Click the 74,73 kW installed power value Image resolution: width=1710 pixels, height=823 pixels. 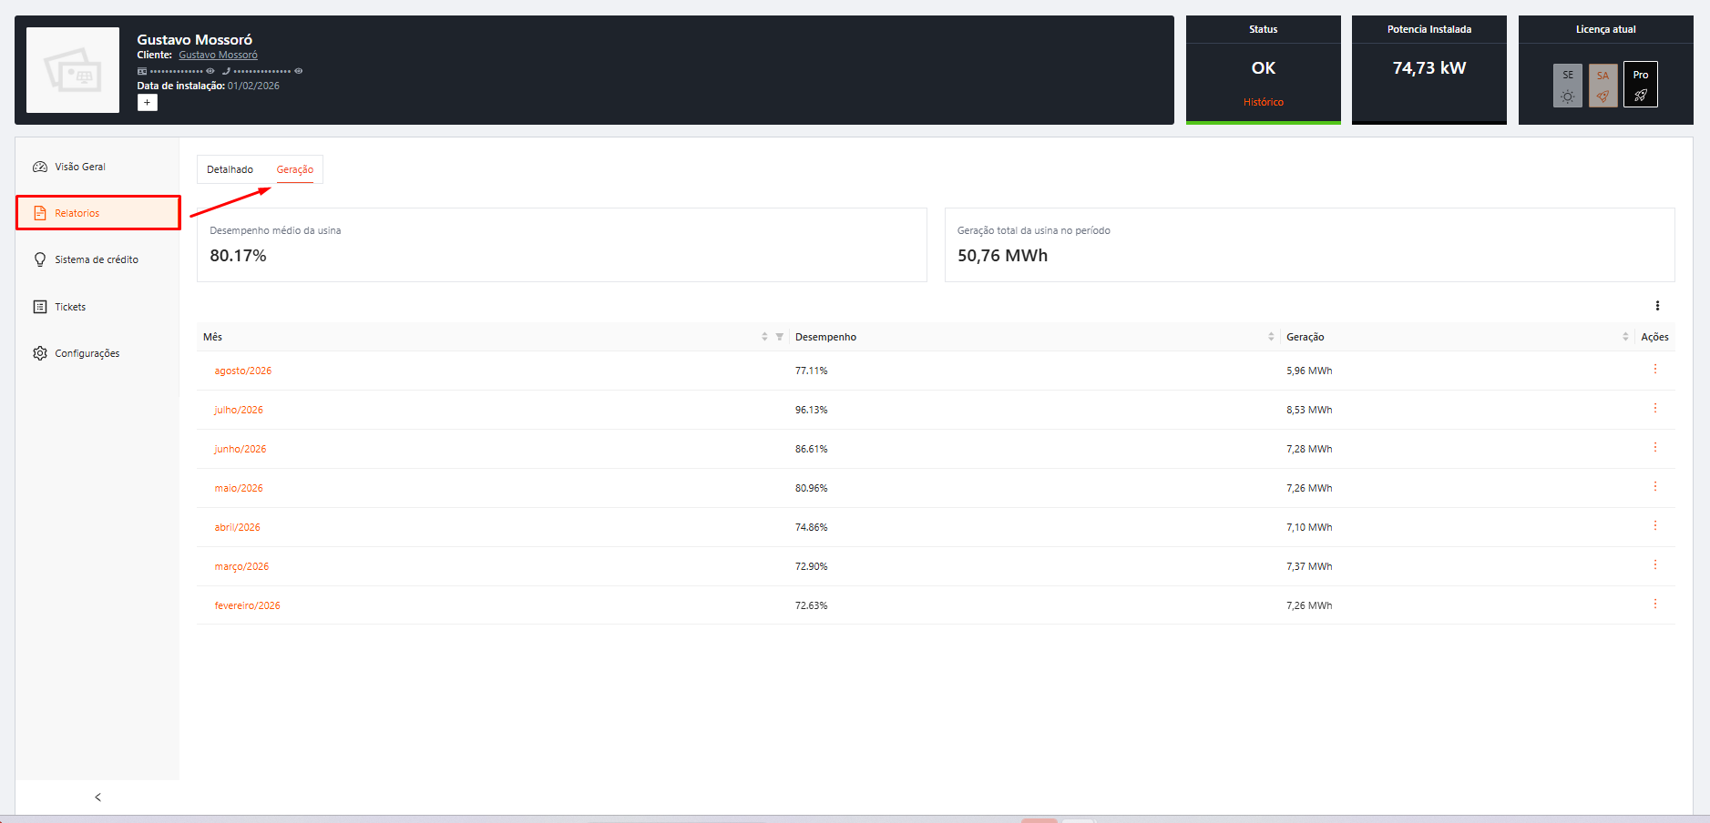1429,68
